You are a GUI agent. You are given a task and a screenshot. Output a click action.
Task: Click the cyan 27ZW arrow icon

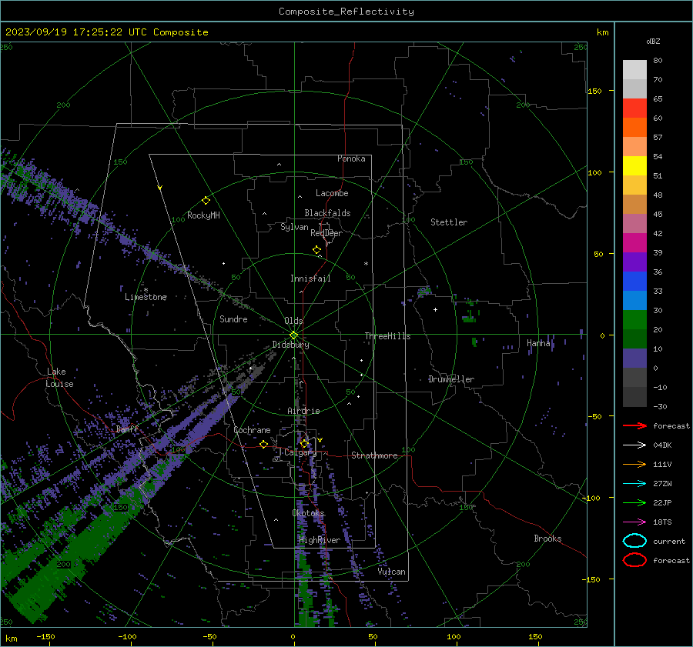(x=634, y=484)
